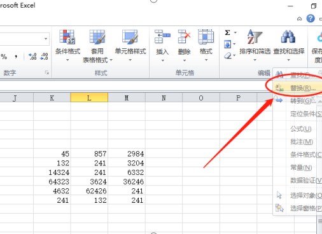Select cell containing 3624

click(x=89, y=181)
